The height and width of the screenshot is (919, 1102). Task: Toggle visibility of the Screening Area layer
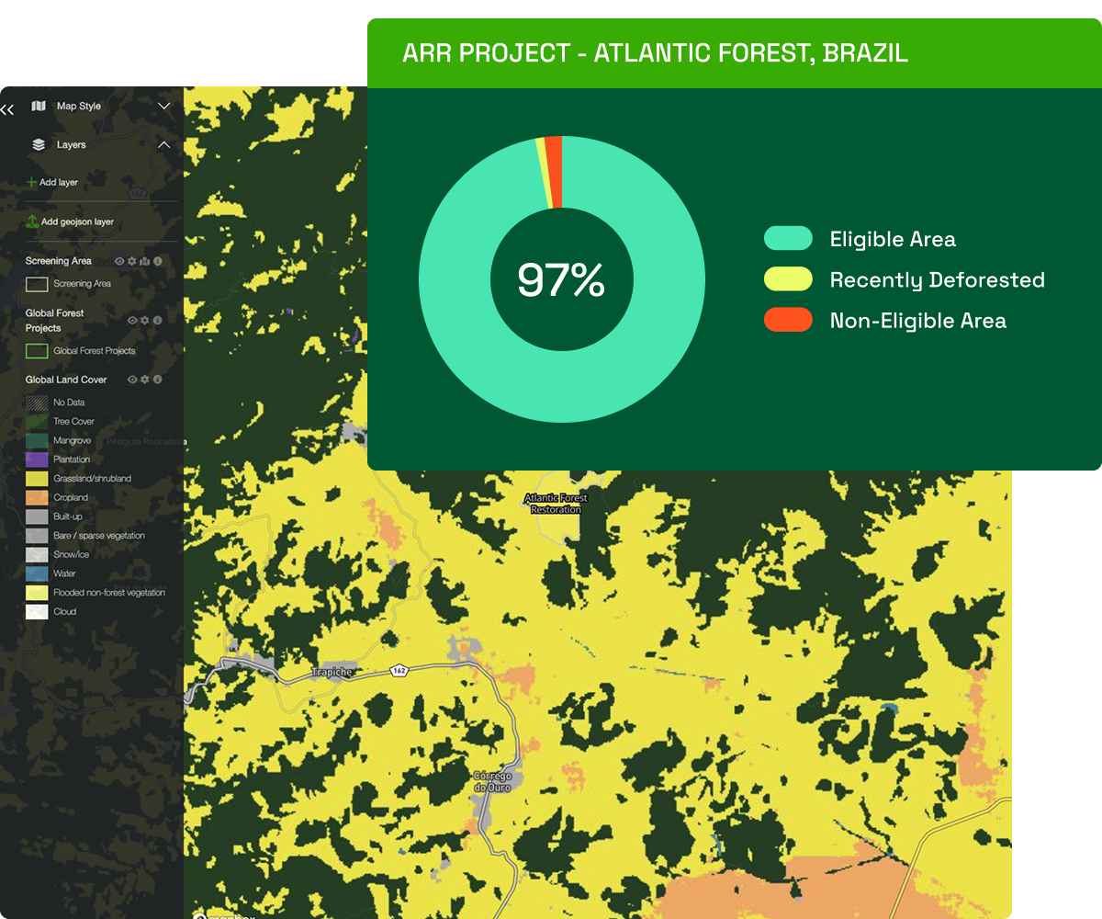pyautogui.click(x=119, y=262)
